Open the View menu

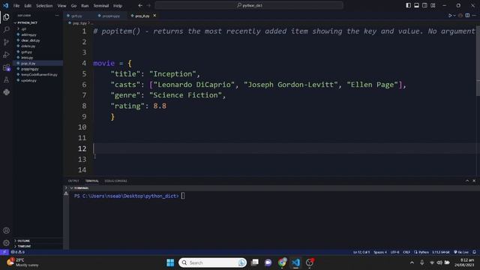[61, 5]
